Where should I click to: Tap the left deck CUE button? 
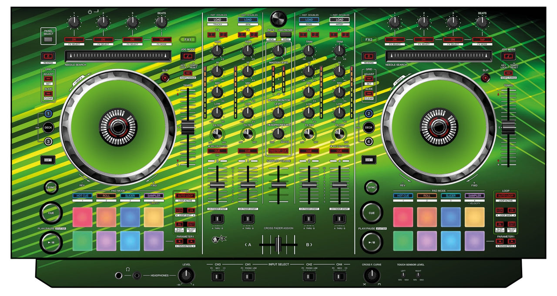51,212
